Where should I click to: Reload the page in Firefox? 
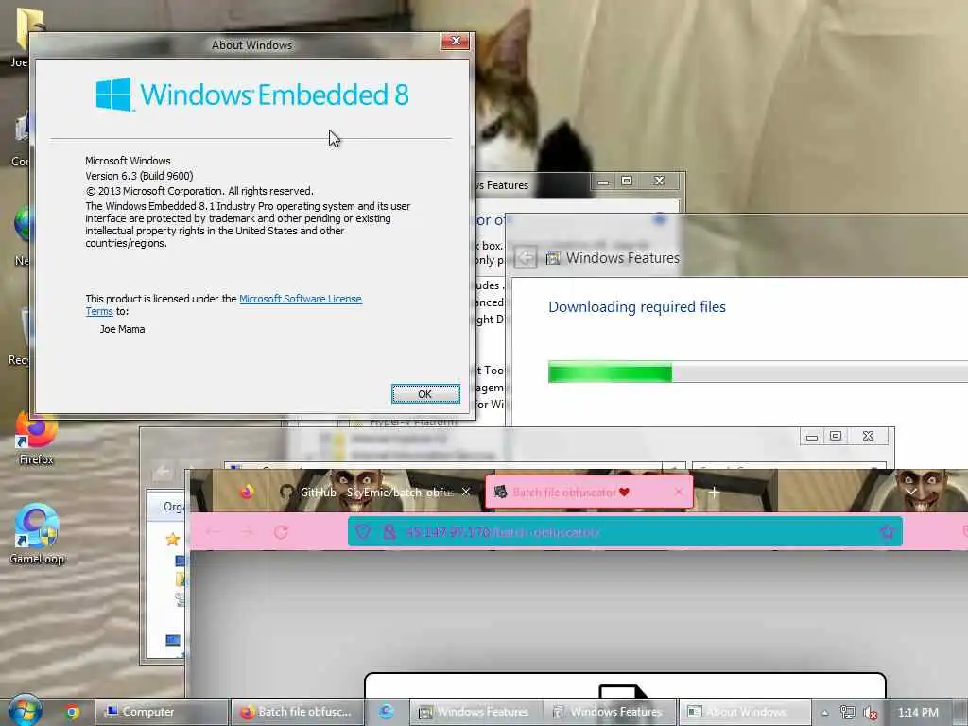click(x=281, y=532)
